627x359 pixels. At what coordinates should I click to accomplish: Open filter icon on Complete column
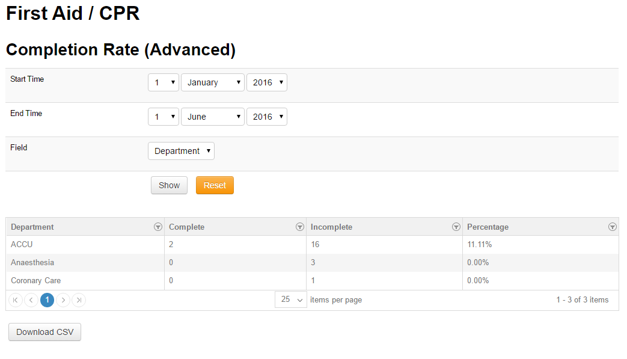pyautogui.click(x=299, y=227)
